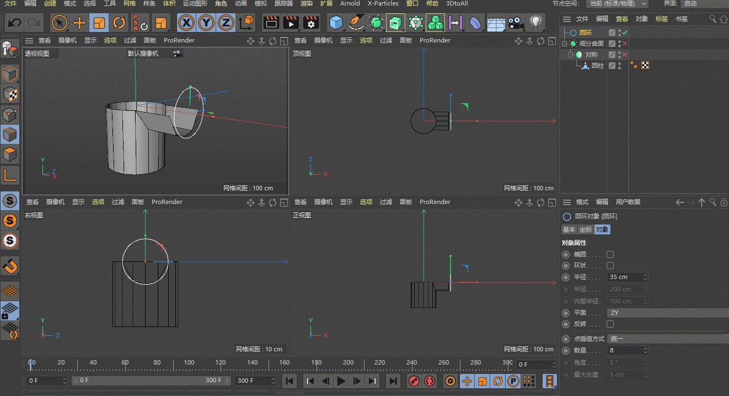Image resolution: width=729 pixels, height=396 pixels.
Task: Click the Camera object icon in the toolbar
Action: pyautogui.click(x=516, y=23)
